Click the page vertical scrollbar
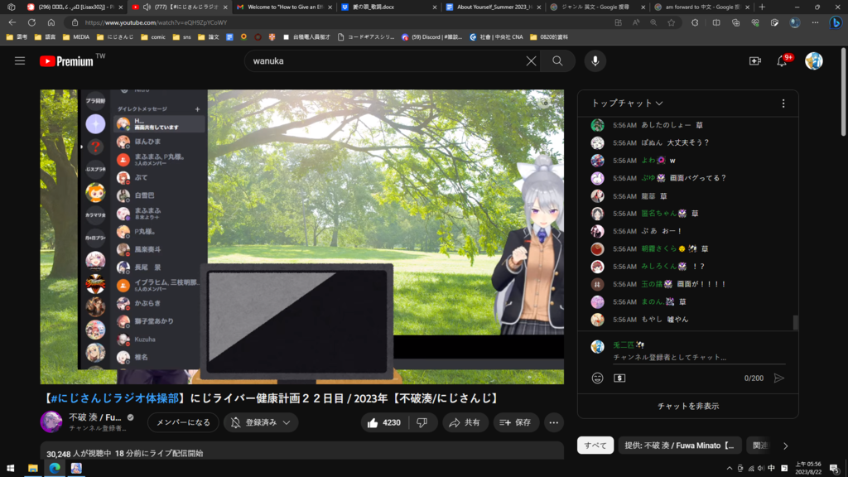Image resolution: width=848 pixels, height=477 pixels. coord(843,92)
